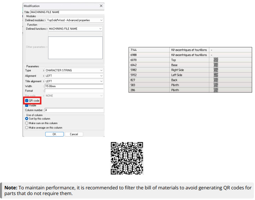Click the large QR code image

pos(127,158)
